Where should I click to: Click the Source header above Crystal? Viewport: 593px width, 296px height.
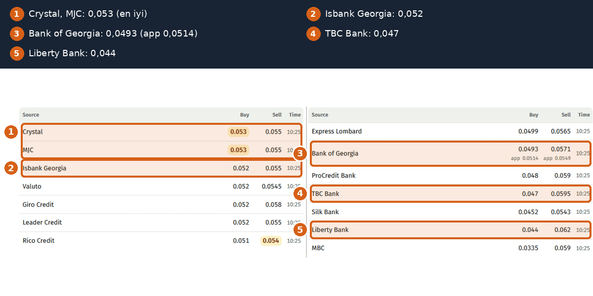point(31,115)
